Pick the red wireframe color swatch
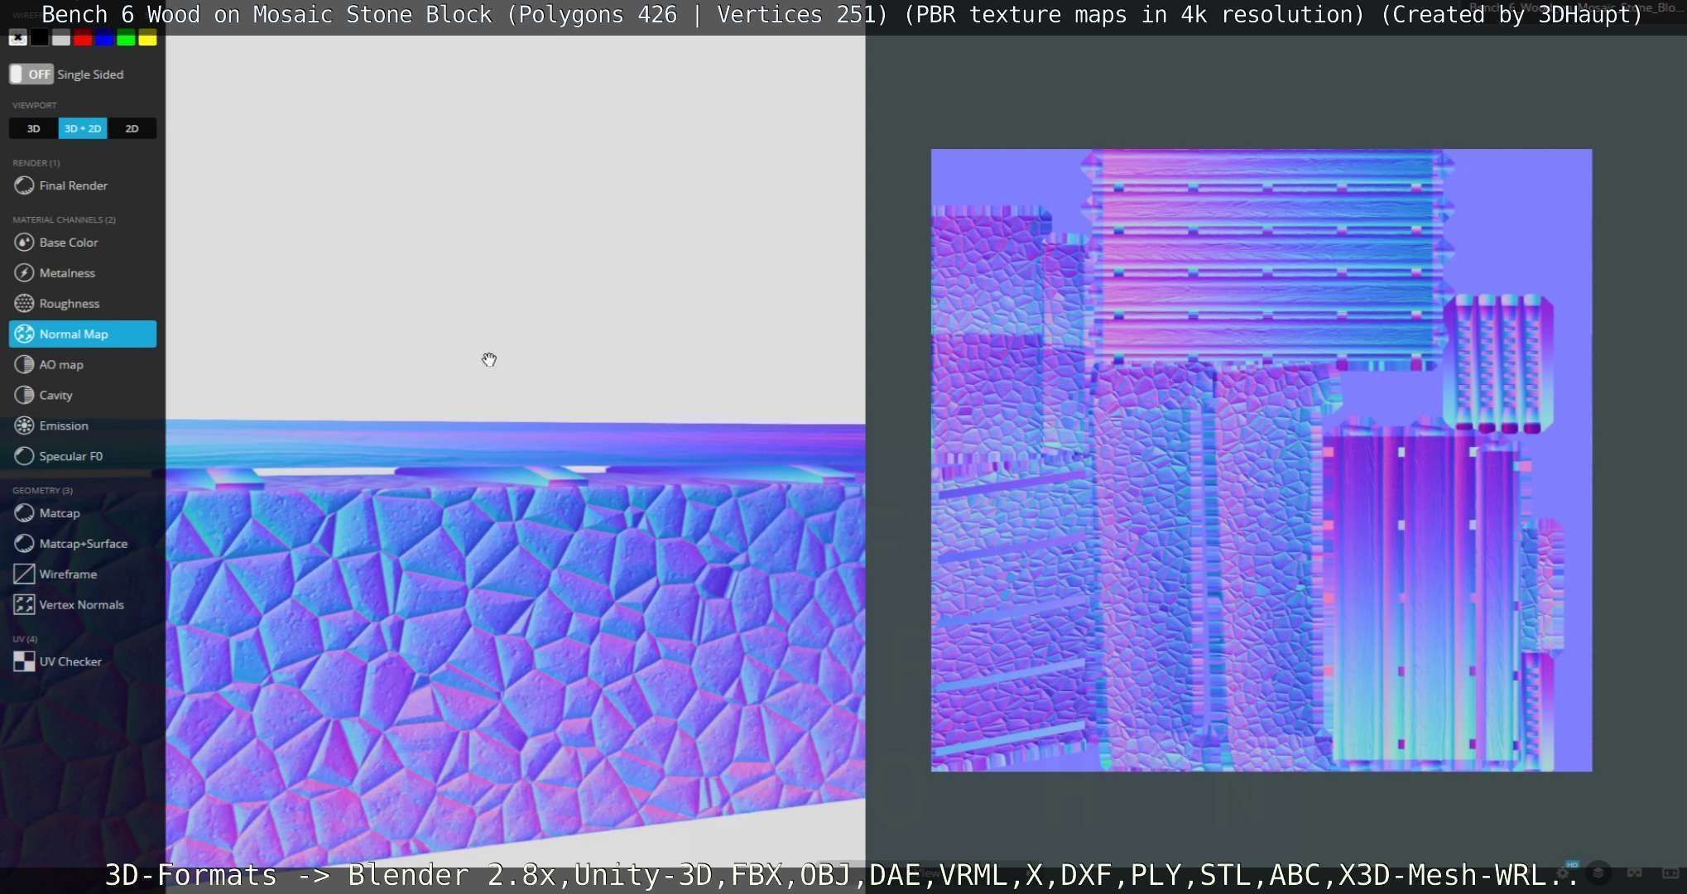 pyautogui.click(x=83, y=39)
